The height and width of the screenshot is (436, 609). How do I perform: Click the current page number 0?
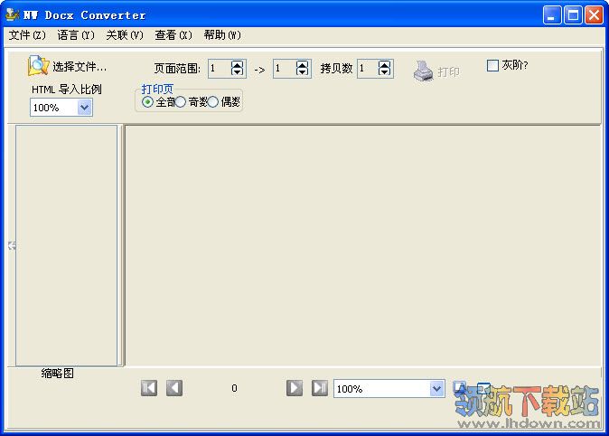[x=234, y=388]
